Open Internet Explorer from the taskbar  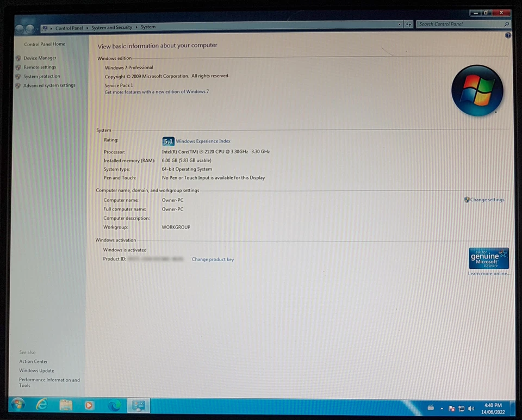tap(41, 405)
